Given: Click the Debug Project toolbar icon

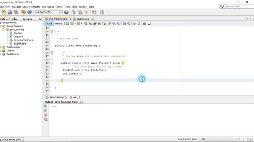Looking at the screenshot, I should point(94,12).
